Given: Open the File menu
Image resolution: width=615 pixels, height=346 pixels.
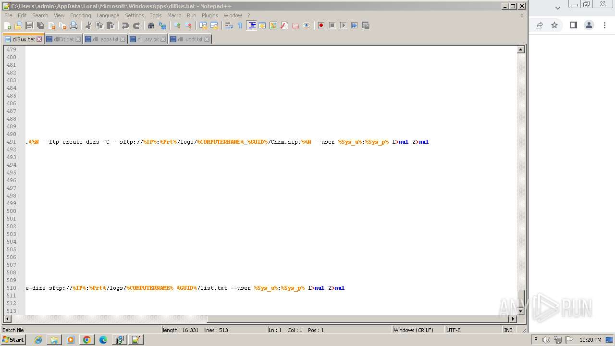Looking at the screenshot, I should (x=8, y=15).
